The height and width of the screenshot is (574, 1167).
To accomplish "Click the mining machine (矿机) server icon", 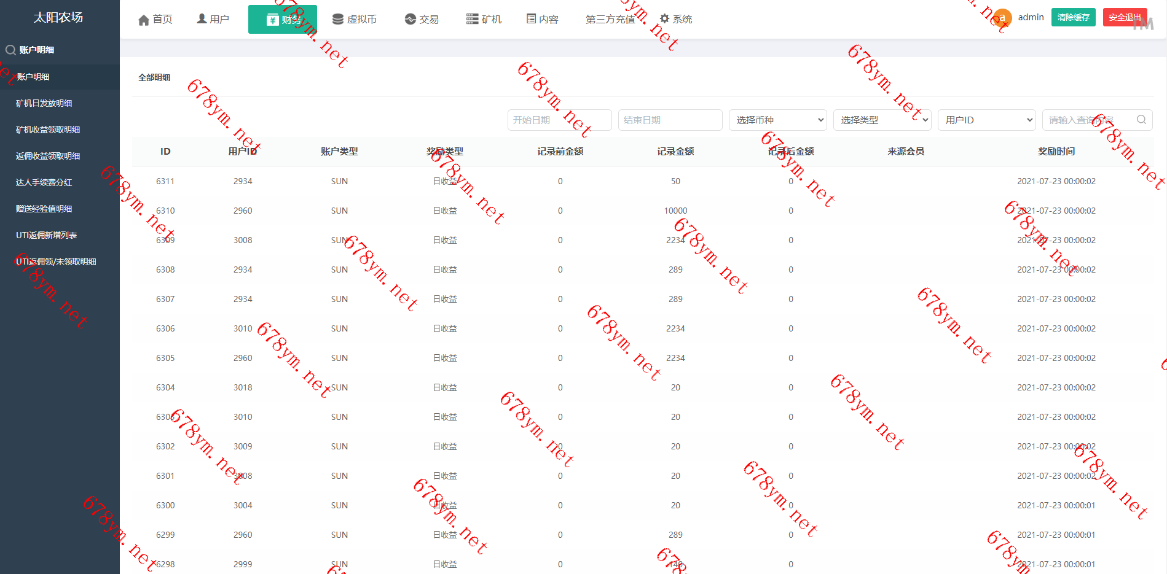I will coord(472,20).
